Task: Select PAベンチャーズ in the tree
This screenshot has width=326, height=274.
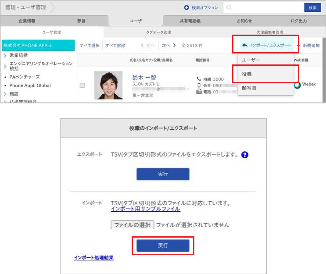Action: [x=25, y=77]
